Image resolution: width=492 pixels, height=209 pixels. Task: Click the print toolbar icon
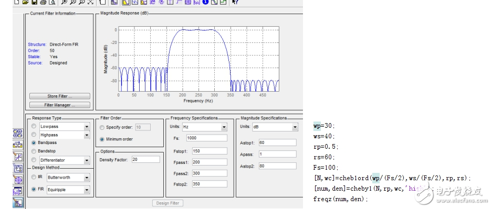click(x=43, y=2)
